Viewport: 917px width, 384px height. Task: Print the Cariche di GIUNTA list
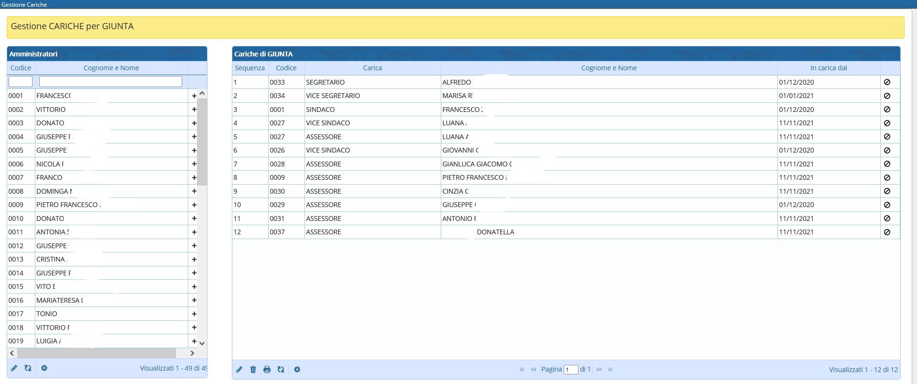[267, 370]
